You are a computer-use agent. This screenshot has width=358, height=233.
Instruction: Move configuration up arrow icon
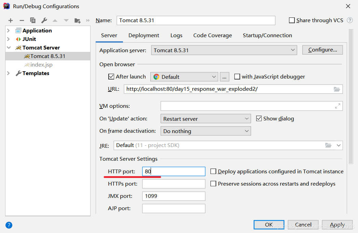(55, 20)
